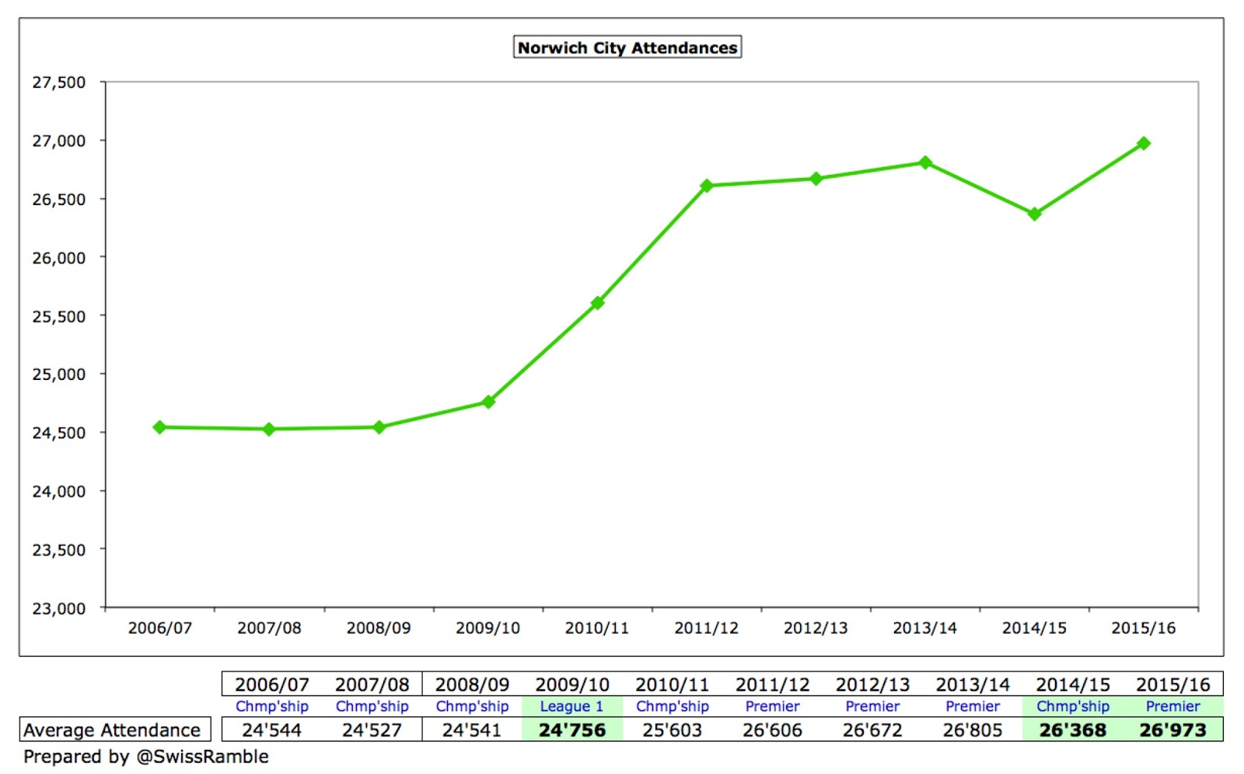Click the 26'606 attendance value
The height and width of the screenshot is (774, 1244).
(x=773, y=730)
